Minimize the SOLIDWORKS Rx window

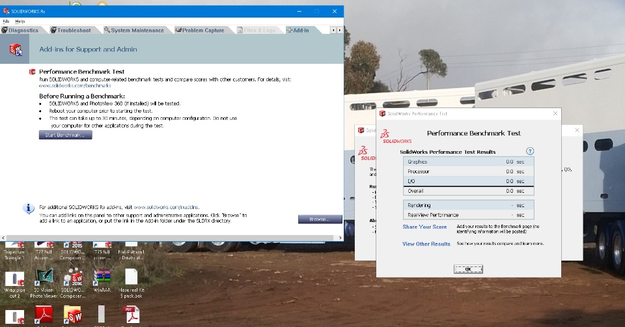(x=299, y=11)
